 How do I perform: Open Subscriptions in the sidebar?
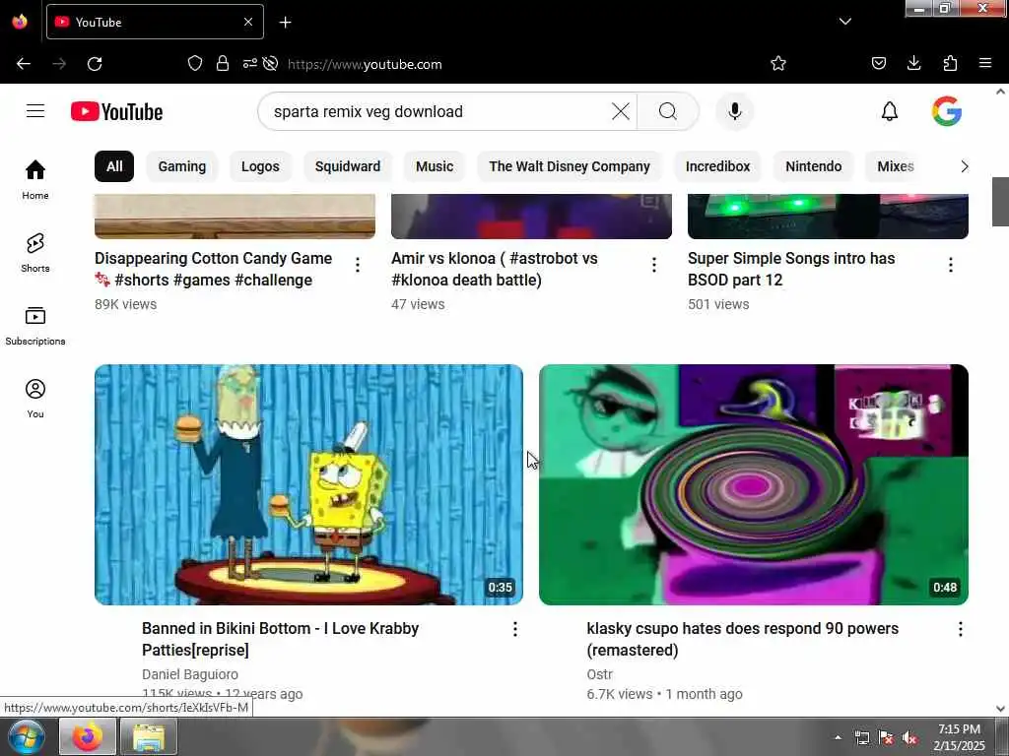coord(35,326)
